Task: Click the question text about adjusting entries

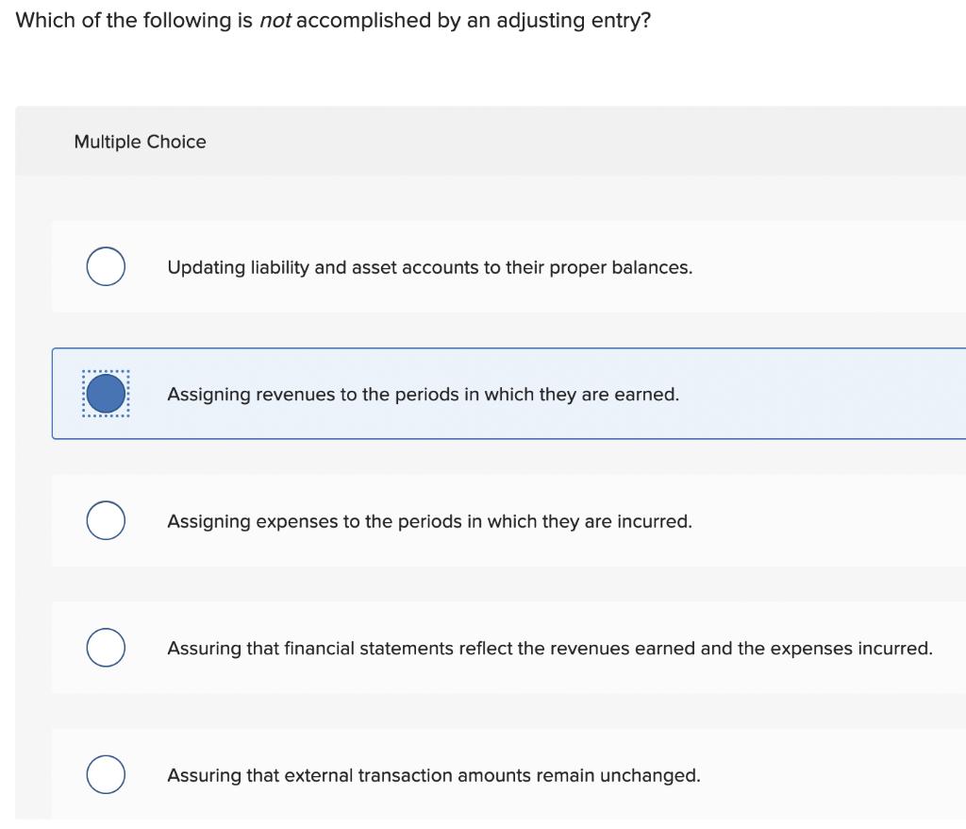Action: coord(332,20)
